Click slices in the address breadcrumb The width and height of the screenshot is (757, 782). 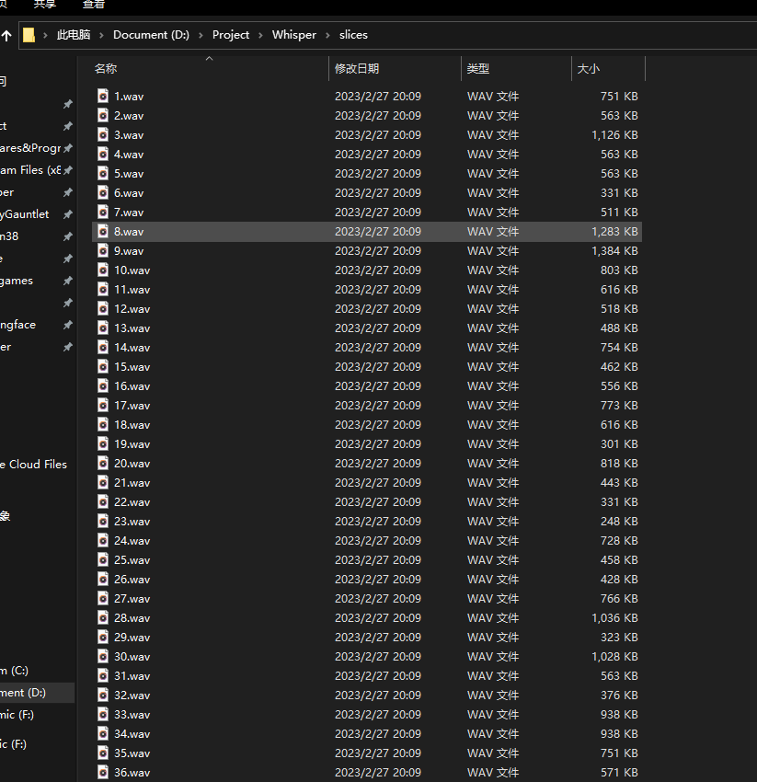[353, 35]
